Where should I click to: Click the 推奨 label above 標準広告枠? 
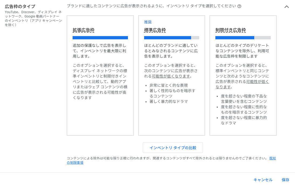pos(148,22)
